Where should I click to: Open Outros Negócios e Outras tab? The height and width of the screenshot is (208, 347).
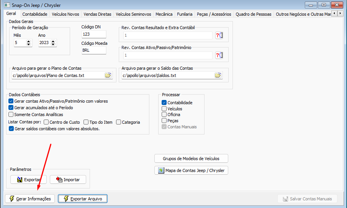(303, 14)
